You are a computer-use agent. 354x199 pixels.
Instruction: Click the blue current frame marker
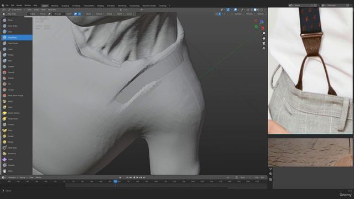pyautogui.click(x=116, y=181)
